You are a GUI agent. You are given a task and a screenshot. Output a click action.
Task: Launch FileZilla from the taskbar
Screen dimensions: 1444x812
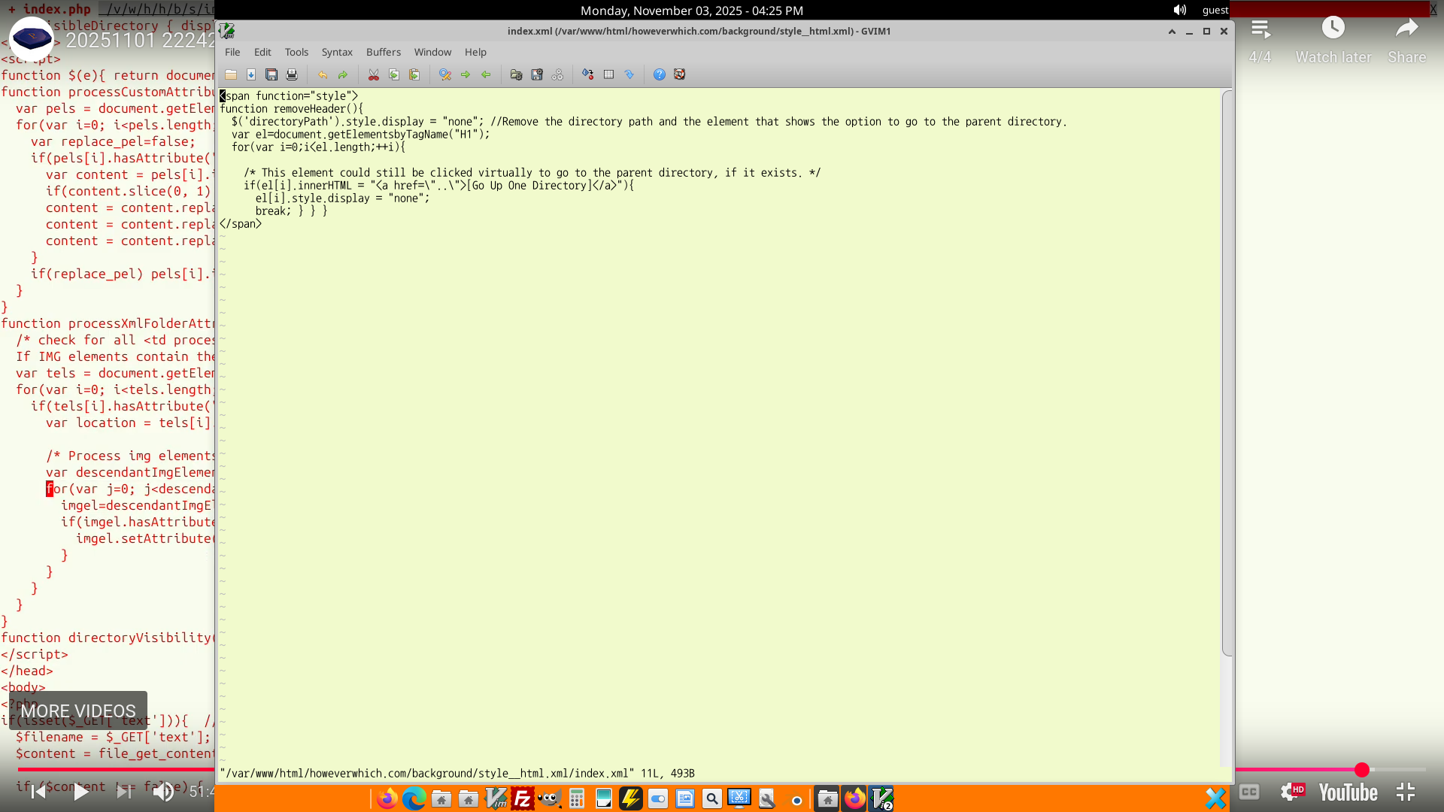pyautogui.click(x=522, y=798)
